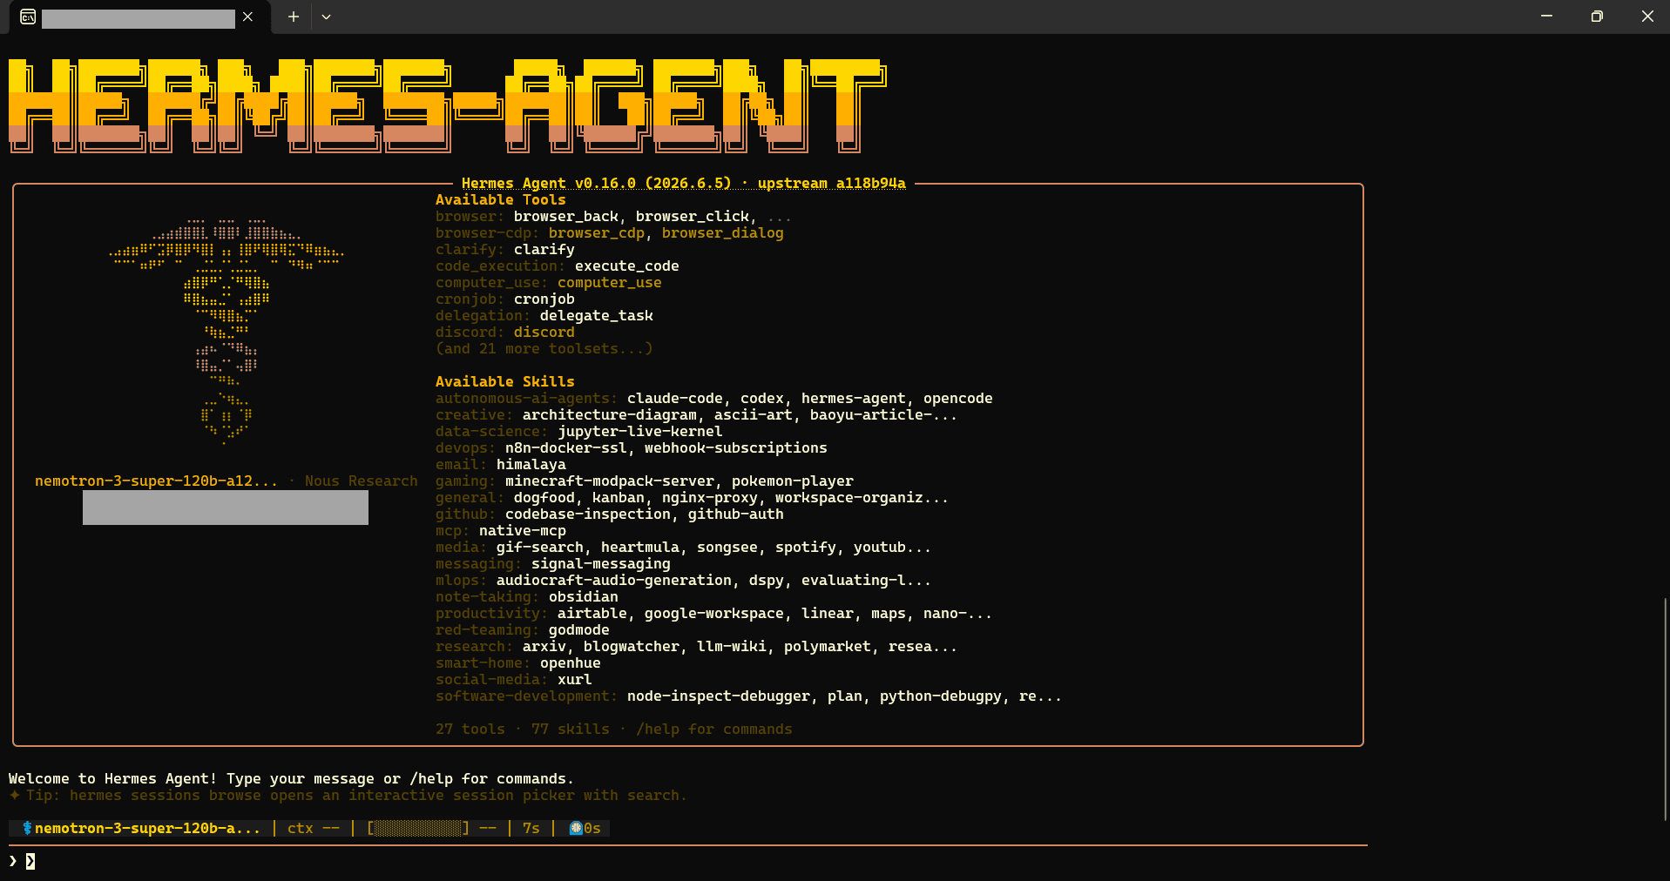The image size is (1670, 881).
Task: Click 'browser_click' tool name
Action: (692, 216)
